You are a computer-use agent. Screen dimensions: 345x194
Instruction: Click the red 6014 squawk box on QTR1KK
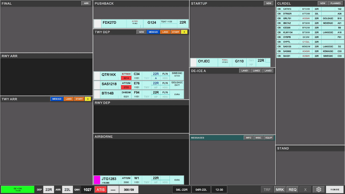[x=126, y=78]
